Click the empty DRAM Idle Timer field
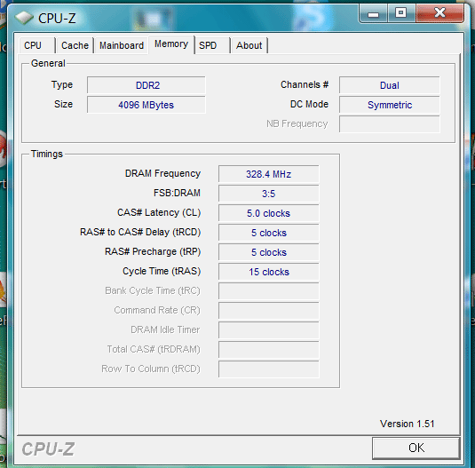475x468 pixels. tap(269, 330)
